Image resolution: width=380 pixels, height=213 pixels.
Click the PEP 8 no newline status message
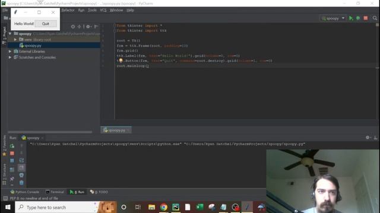click(x=34, y=198)
